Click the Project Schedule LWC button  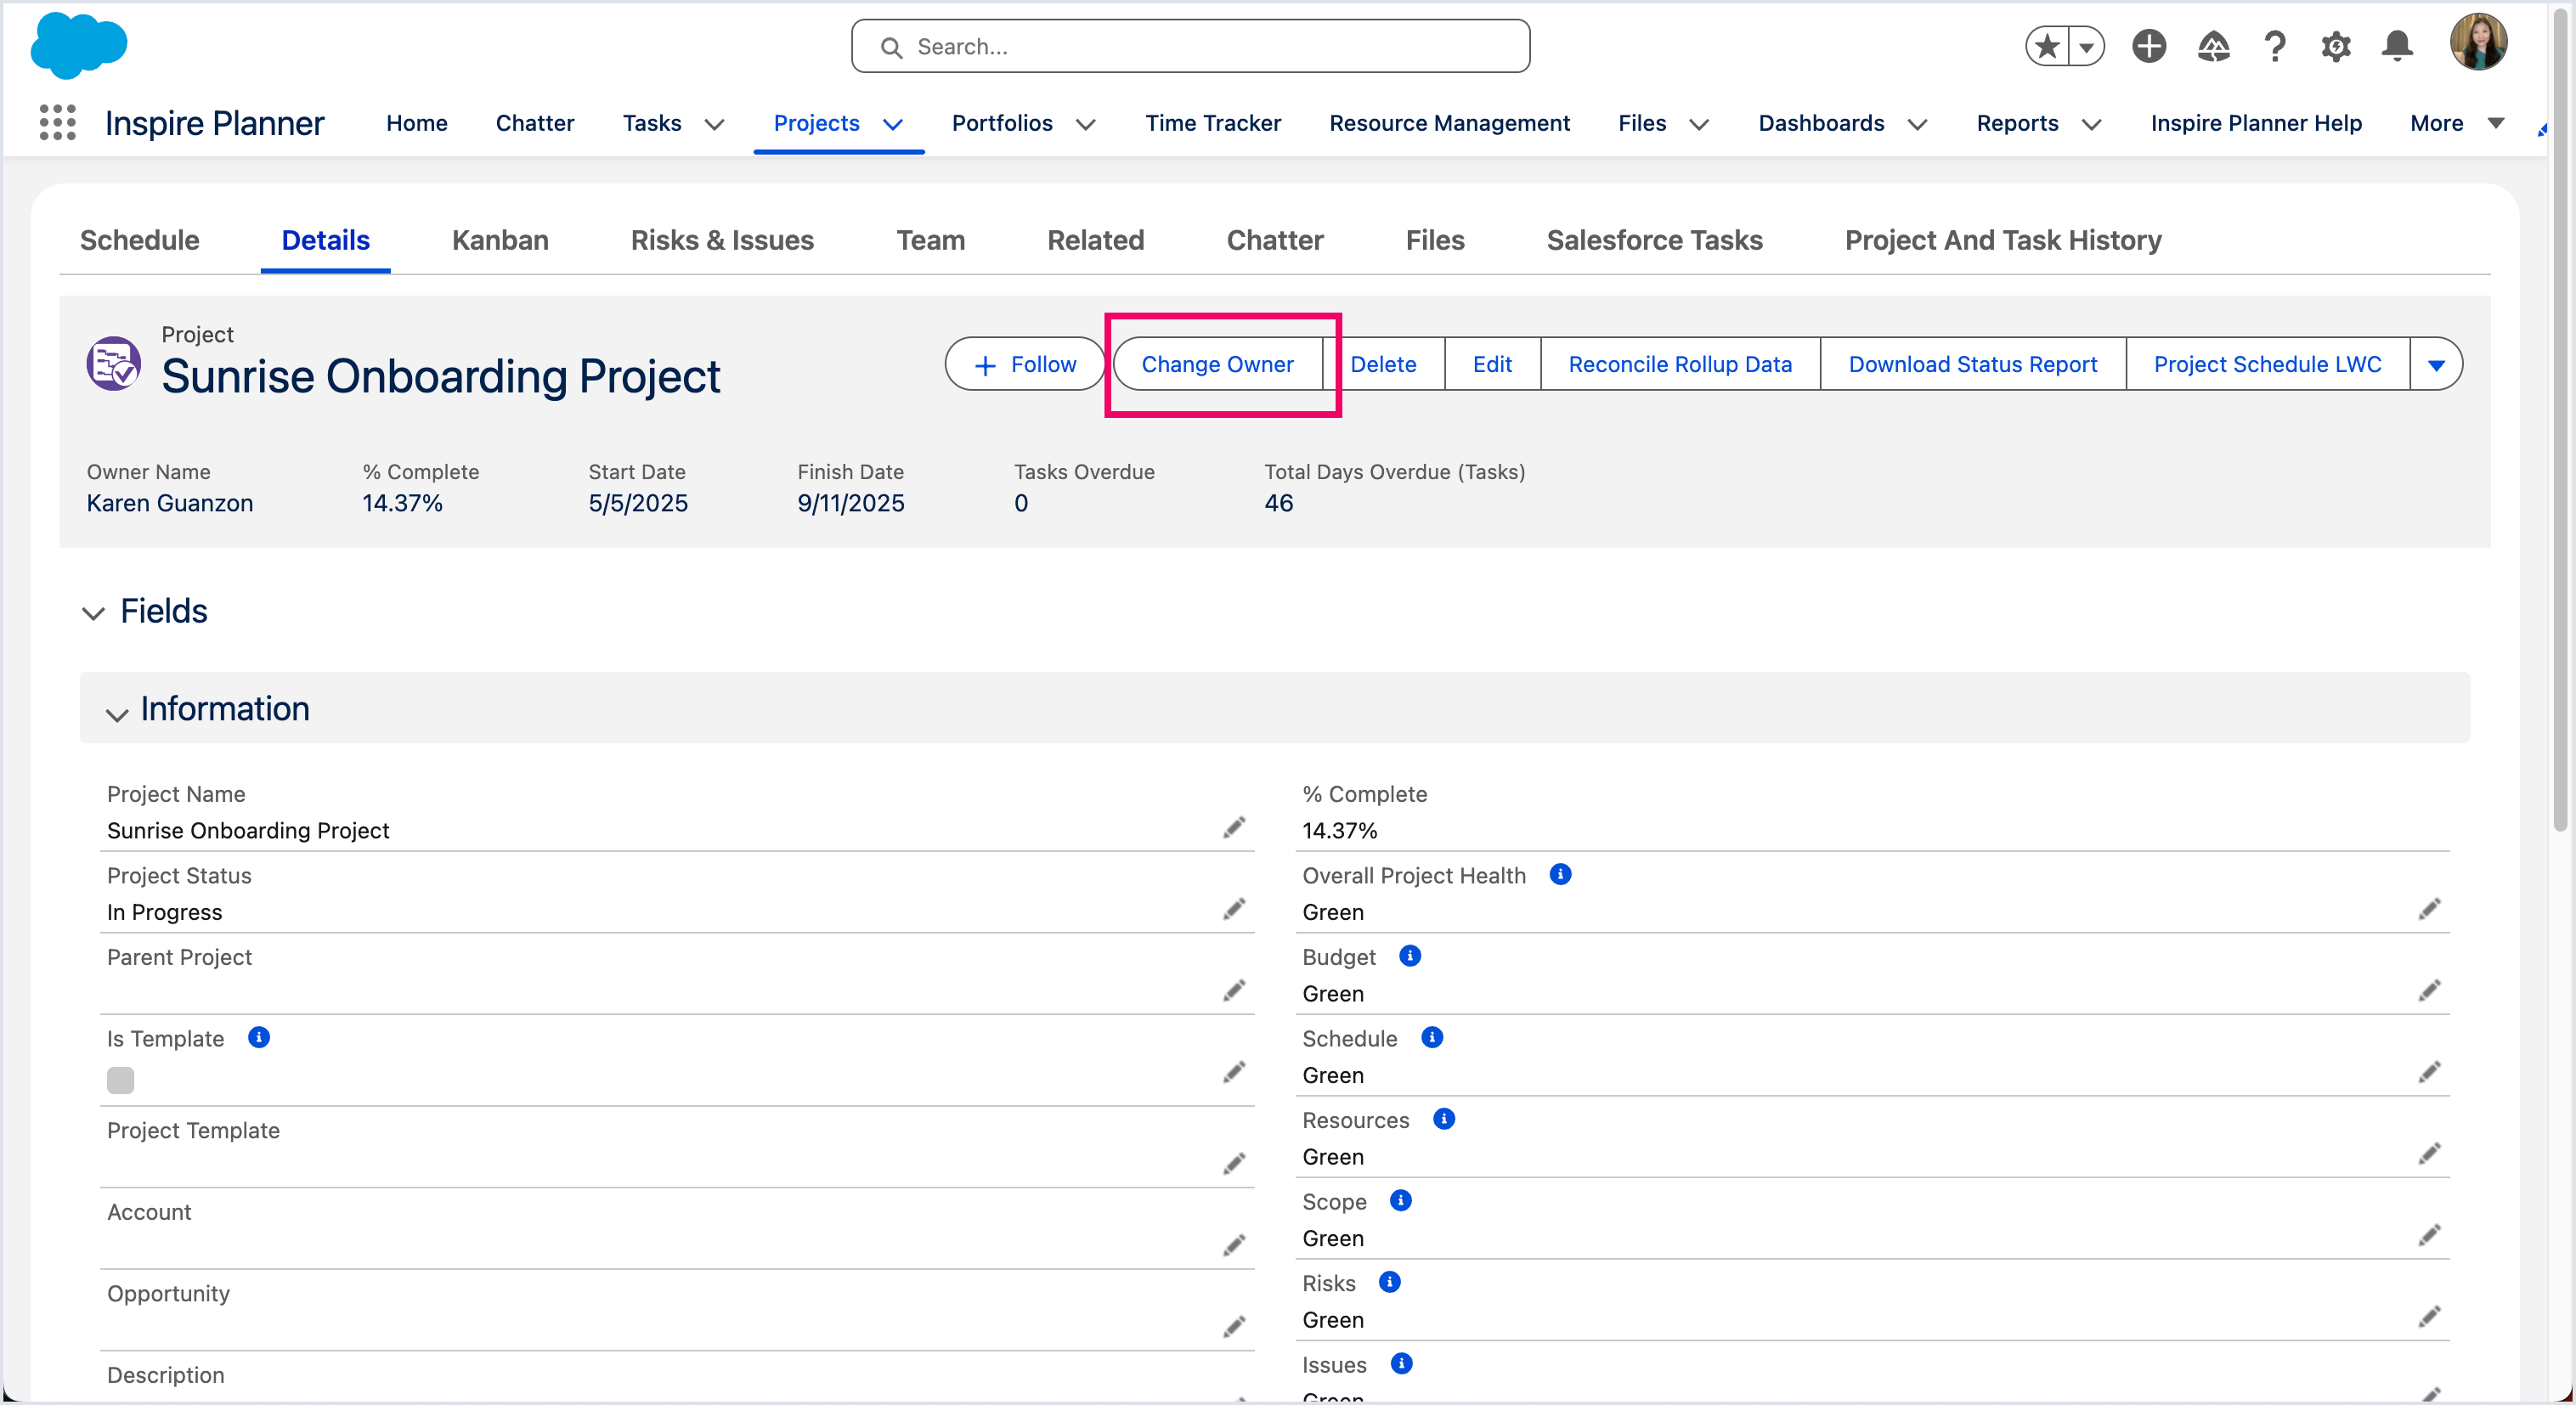coord(2267,365)
